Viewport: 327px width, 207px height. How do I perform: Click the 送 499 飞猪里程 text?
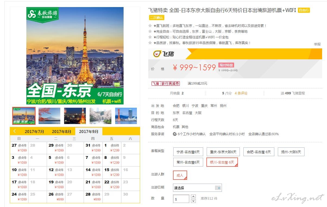click(x=293, y=93)
